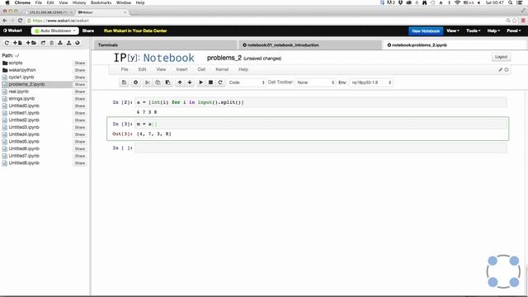
Task: Paste a cell with the clipboard icon
Action: [167, 82]
